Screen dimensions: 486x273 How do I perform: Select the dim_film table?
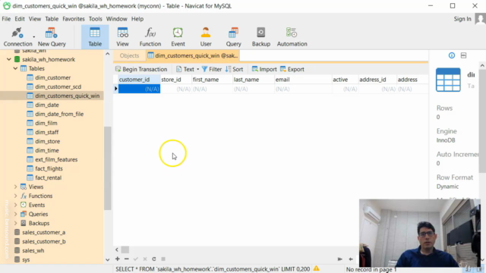[x=46, y=123]
